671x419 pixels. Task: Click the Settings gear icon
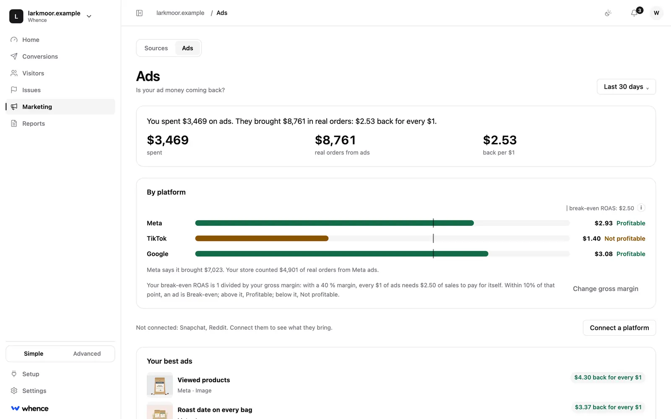click(x=14, y=391)
